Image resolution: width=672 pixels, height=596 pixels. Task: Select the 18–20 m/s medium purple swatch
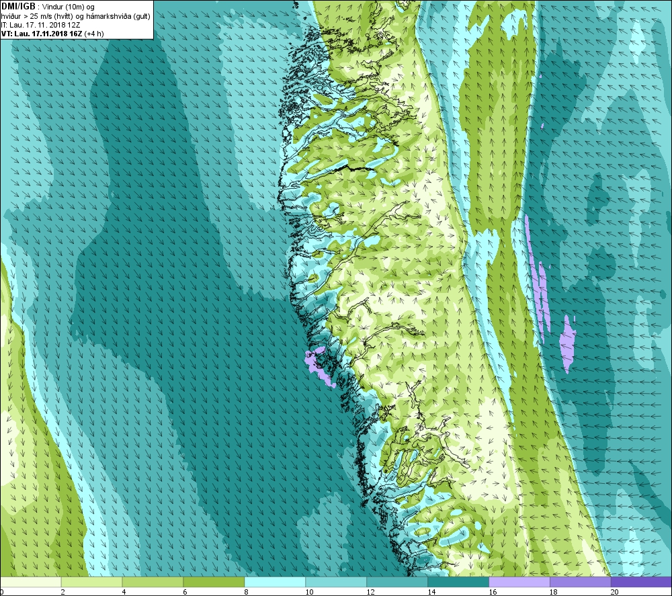(x=581, y=582)
